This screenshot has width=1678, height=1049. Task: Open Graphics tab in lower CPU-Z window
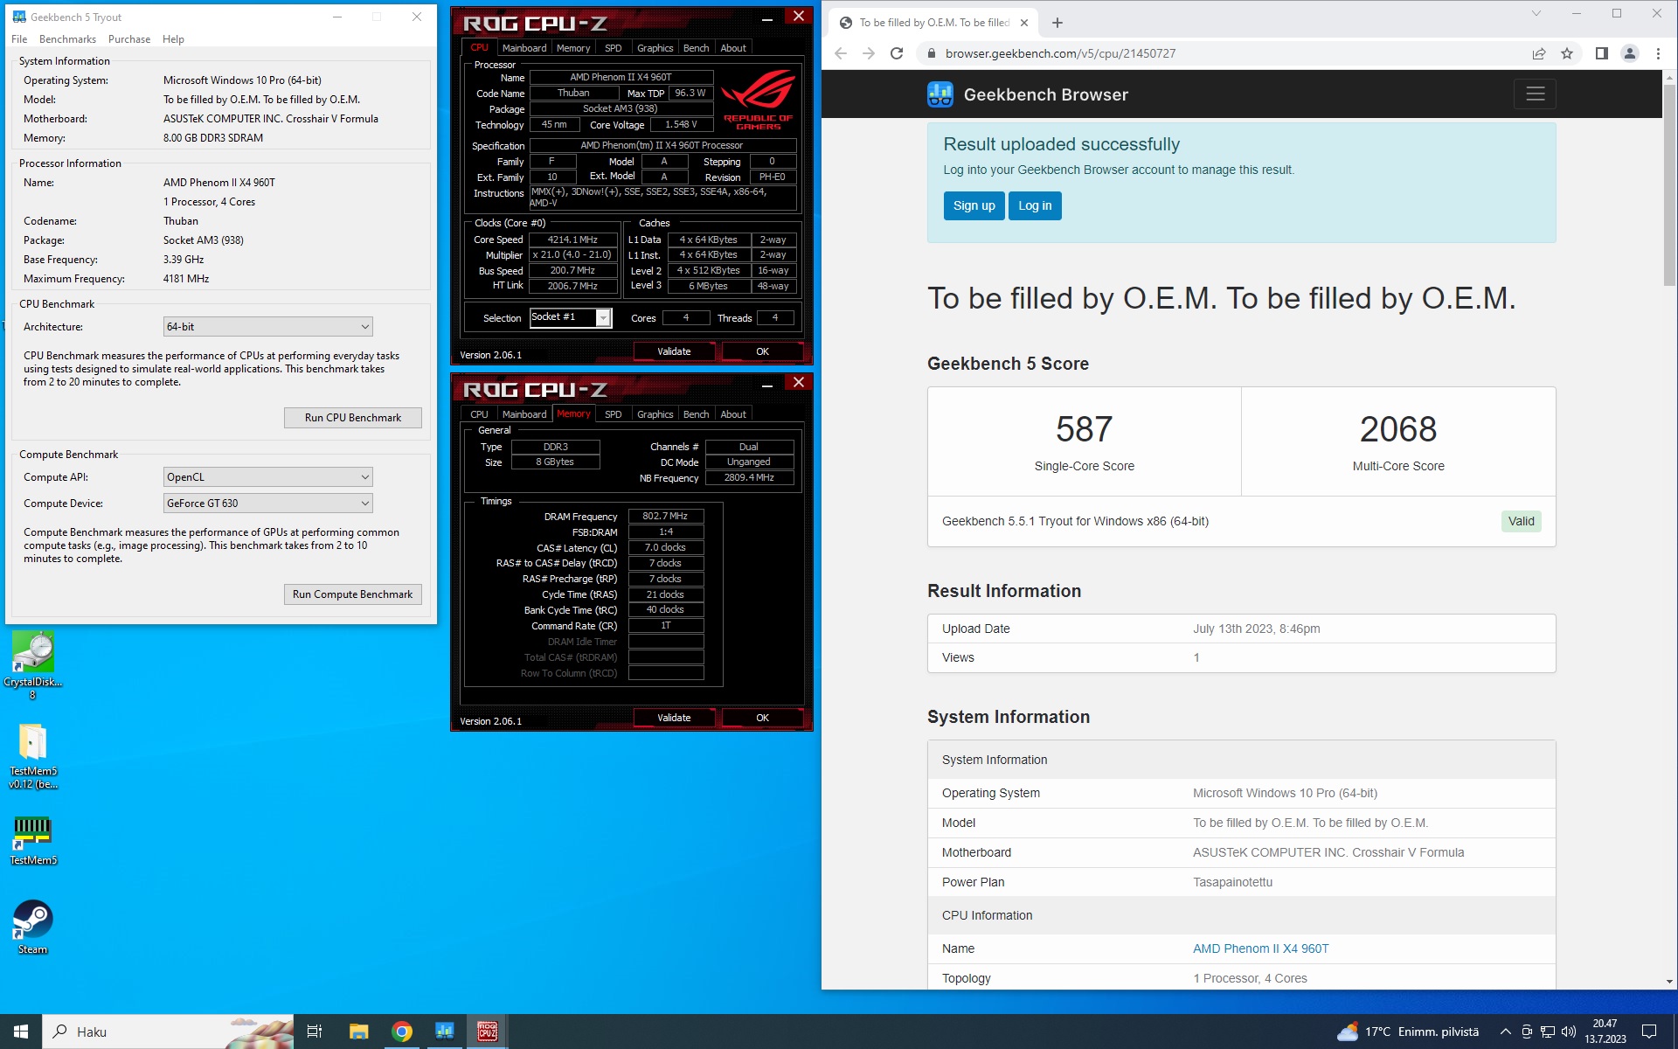[x=655, y=414]
